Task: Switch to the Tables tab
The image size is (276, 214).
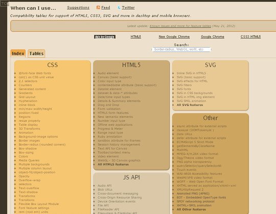Action: click(x=36, y=54)
